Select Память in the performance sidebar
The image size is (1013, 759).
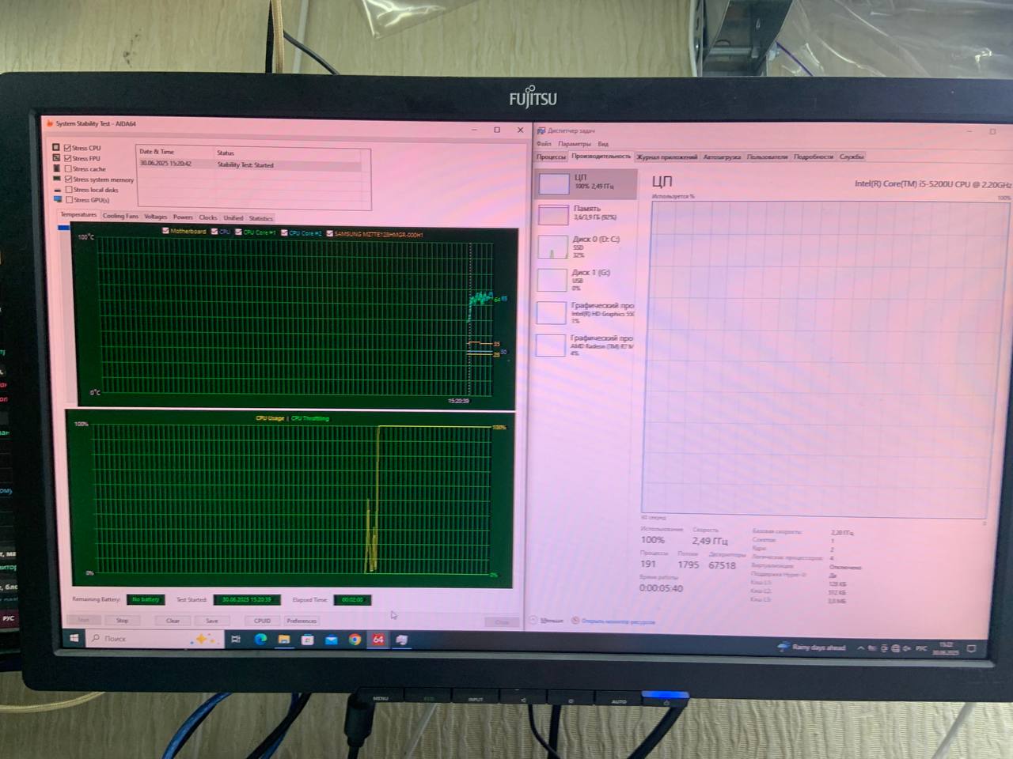click(x=586, y=213)
